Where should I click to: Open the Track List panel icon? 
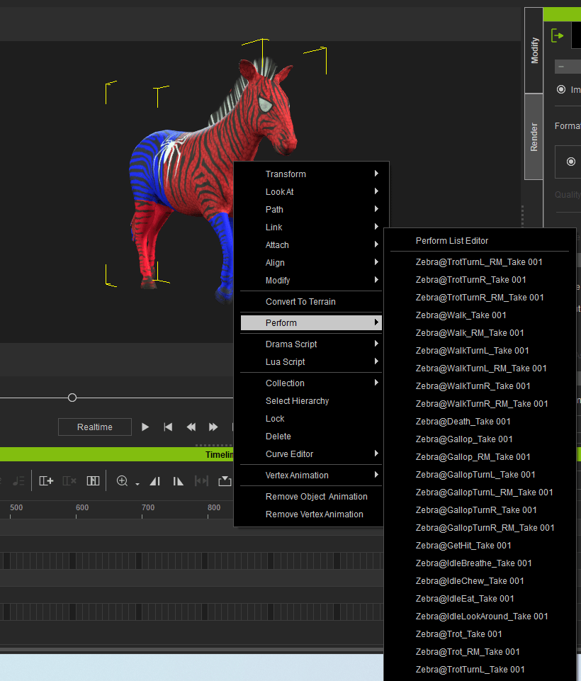click(93, 480)
